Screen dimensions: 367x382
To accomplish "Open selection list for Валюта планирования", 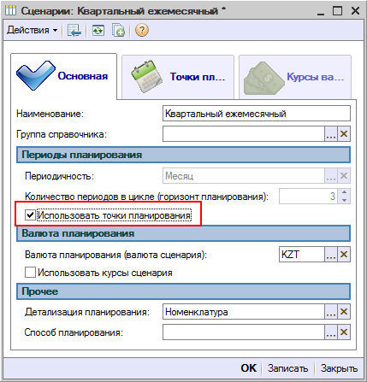I will [331, 254].
